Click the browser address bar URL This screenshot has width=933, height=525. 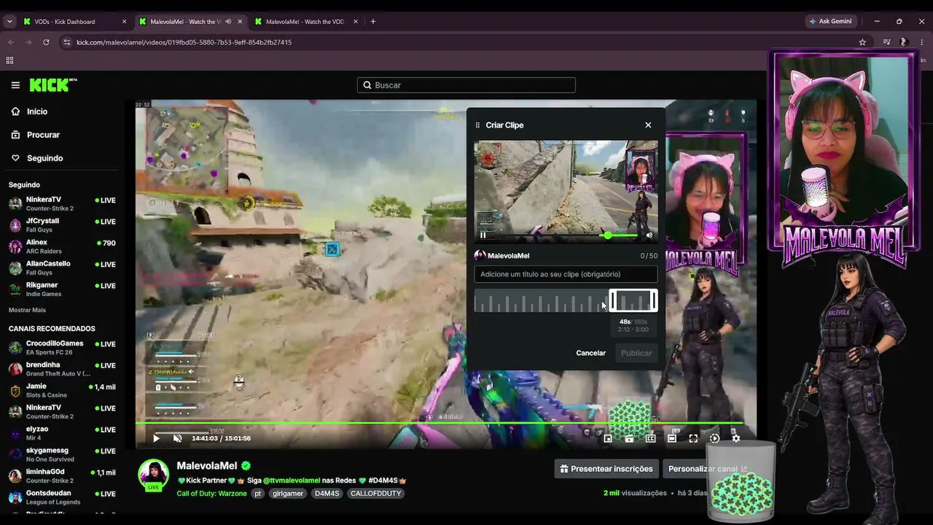pyautogui.click(x=184, y=42)
